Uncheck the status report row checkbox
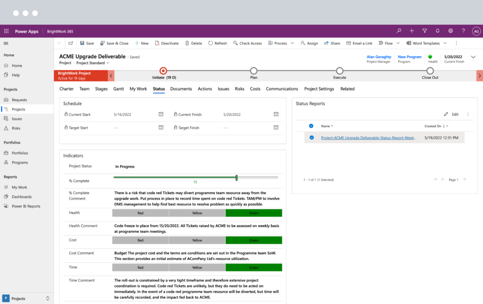This screenshot has width=483, height=304. (x=311, y=138)
